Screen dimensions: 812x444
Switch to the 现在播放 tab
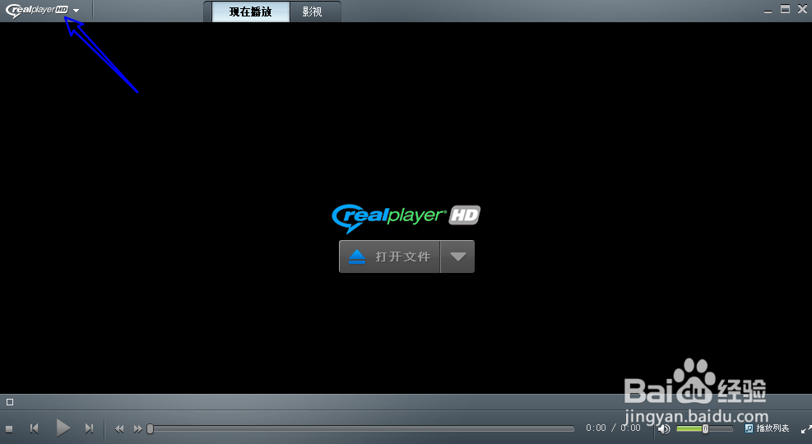point(251,12)
